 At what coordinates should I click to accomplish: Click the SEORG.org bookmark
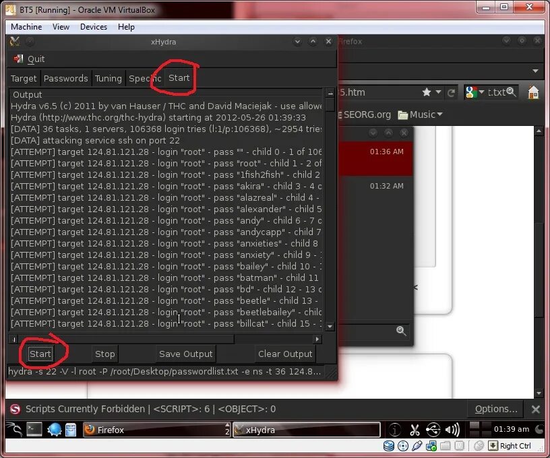point(365,115)
